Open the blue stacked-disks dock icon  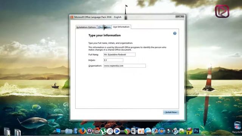pyautogui.click(x=76, y=131)
